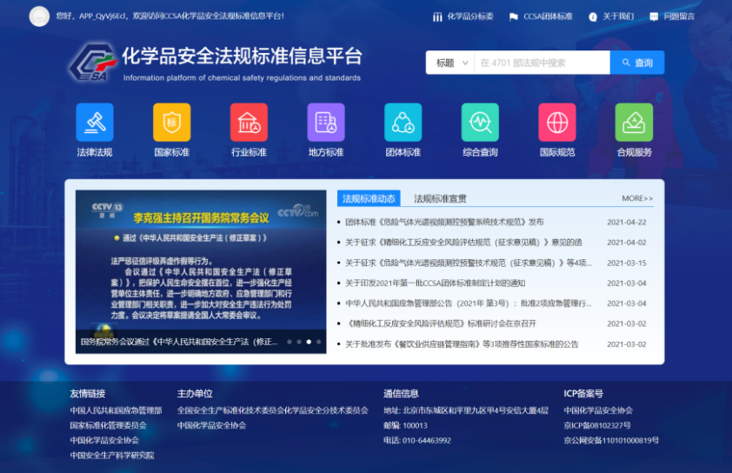Click the 行业标准 red icon

[249, 123]
